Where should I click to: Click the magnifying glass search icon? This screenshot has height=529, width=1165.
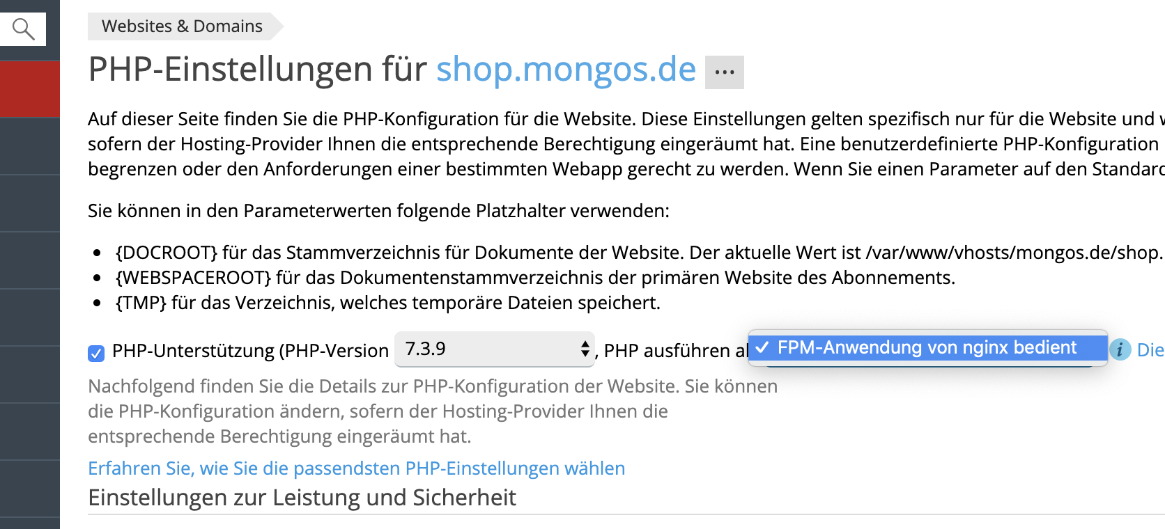pos(23,29)
